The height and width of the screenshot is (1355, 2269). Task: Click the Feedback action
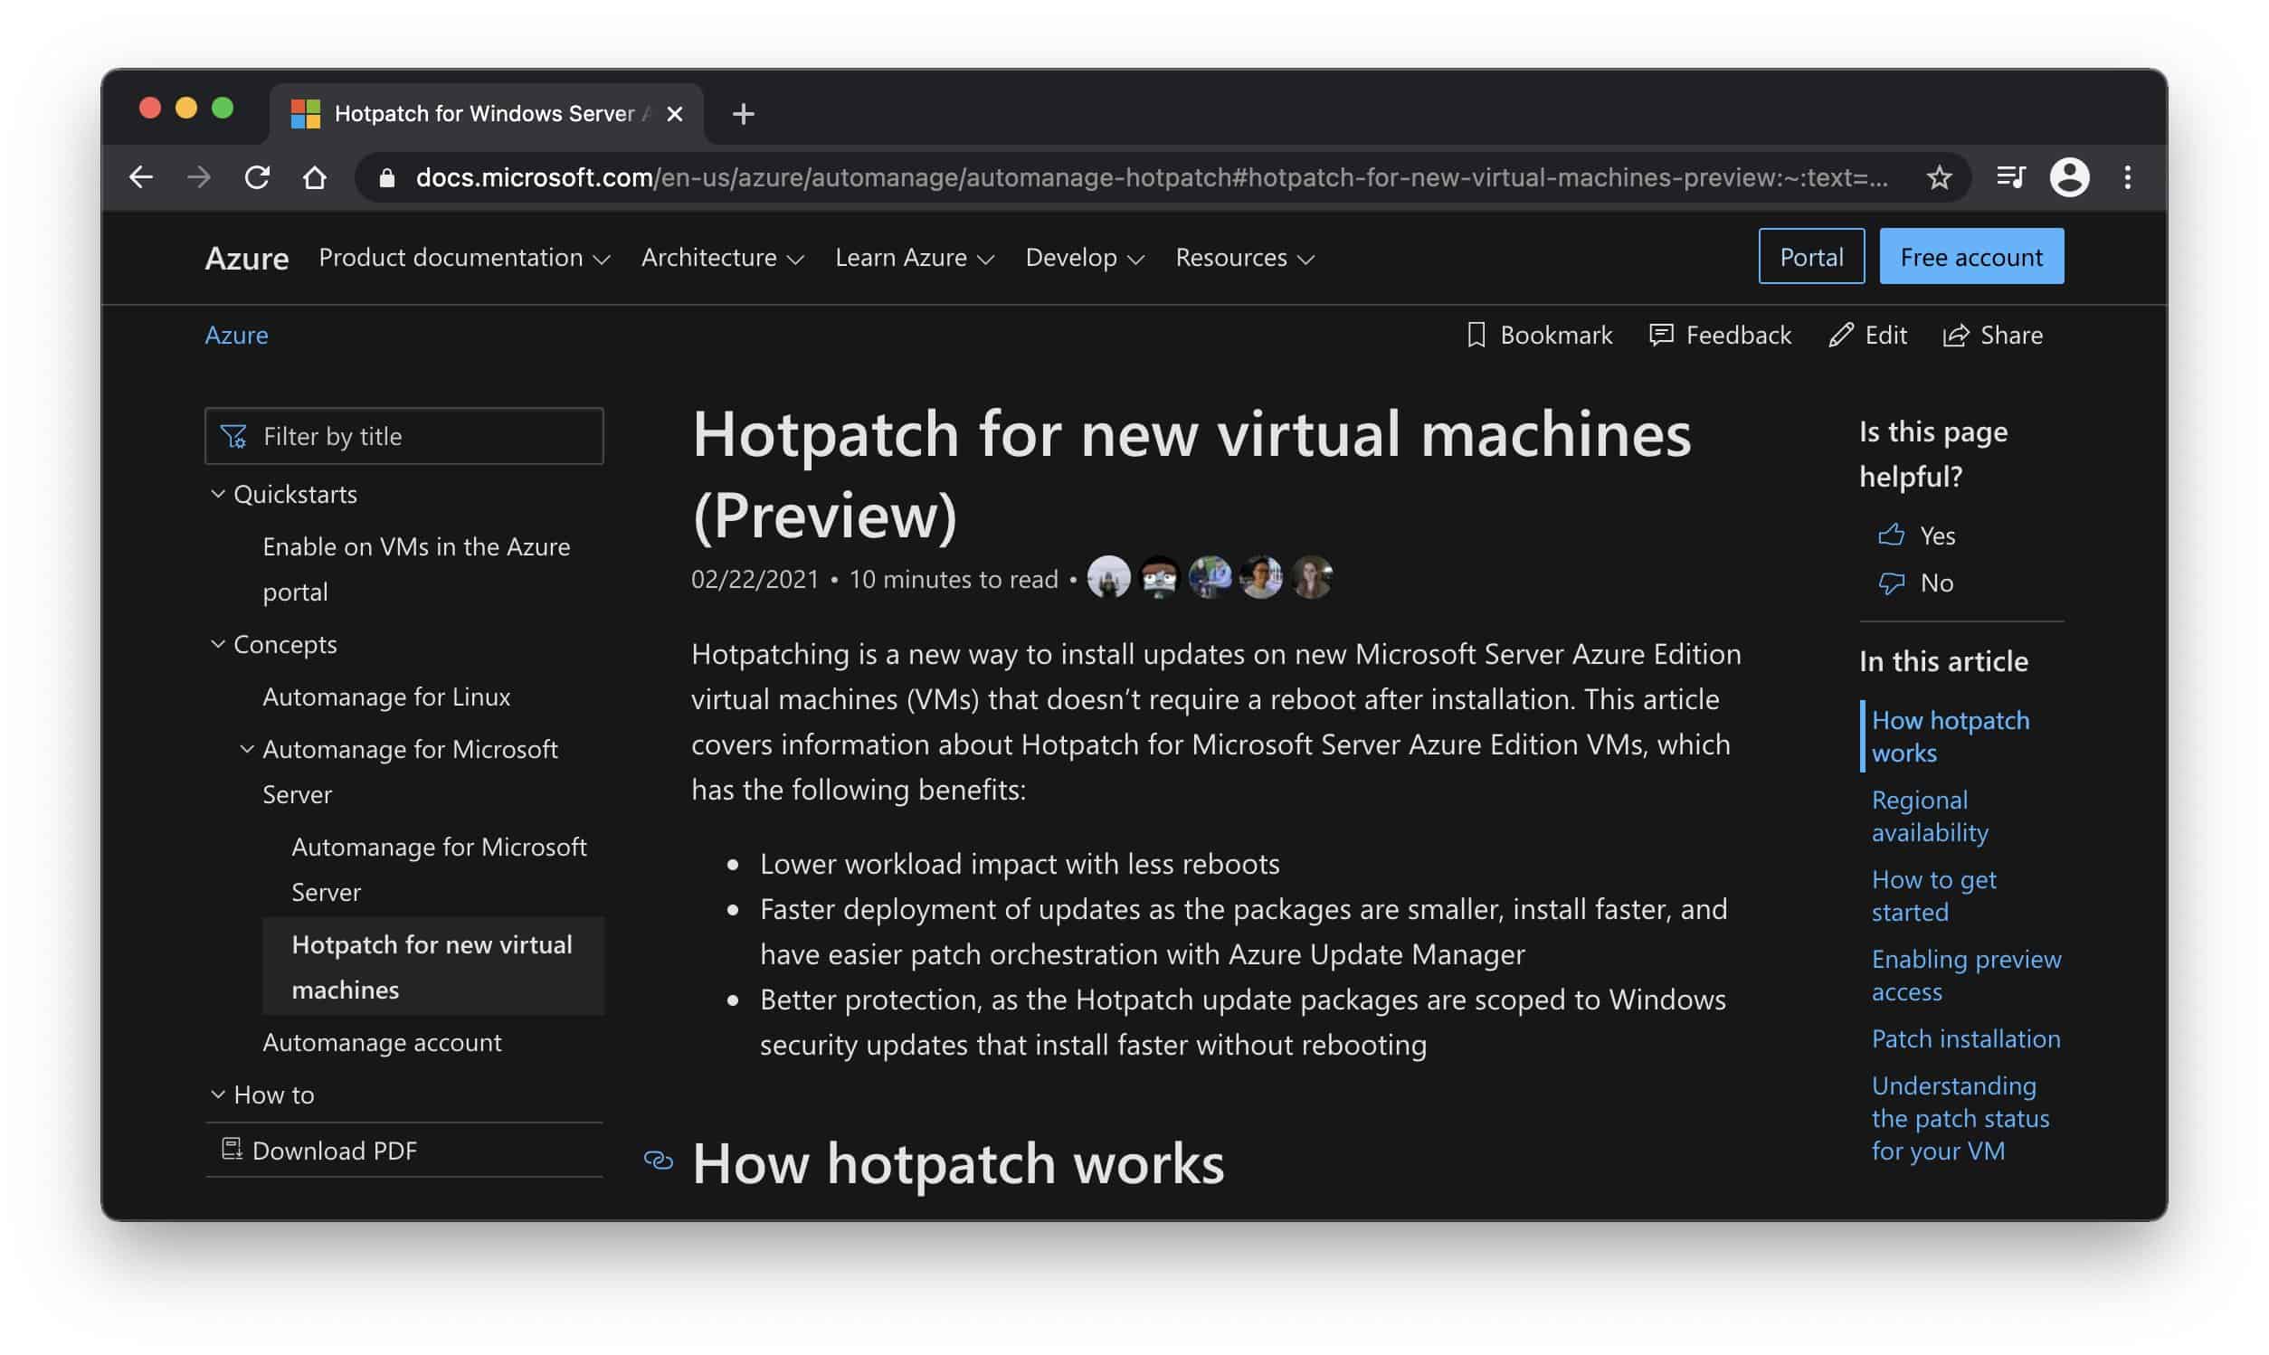click(x=1720, y=335)
